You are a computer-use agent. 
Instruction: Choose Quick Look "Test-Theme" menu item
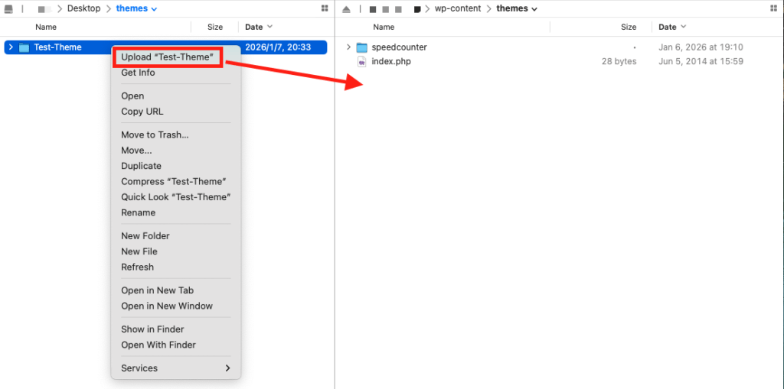pos(175,196)
